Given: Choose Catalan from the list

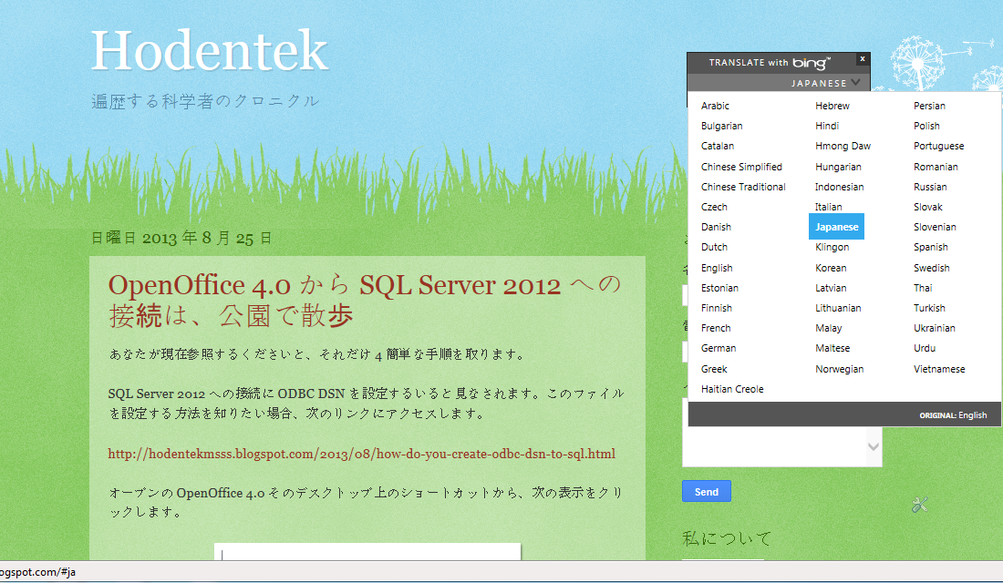Looking at the screenshot, I should (x=717, y=147).
